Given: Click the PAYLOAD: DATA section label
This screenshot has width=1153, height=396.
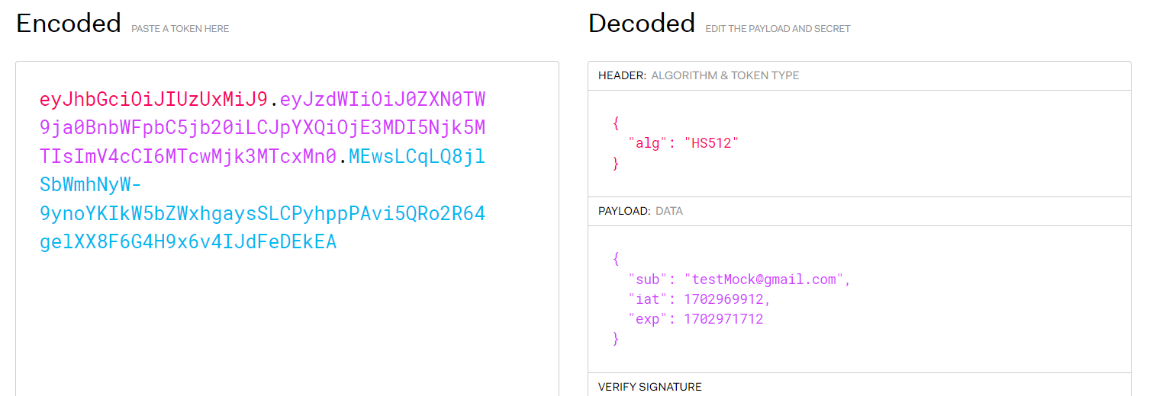Looking at the screenshot, I should pyautogui.click(x=640, y=211).
